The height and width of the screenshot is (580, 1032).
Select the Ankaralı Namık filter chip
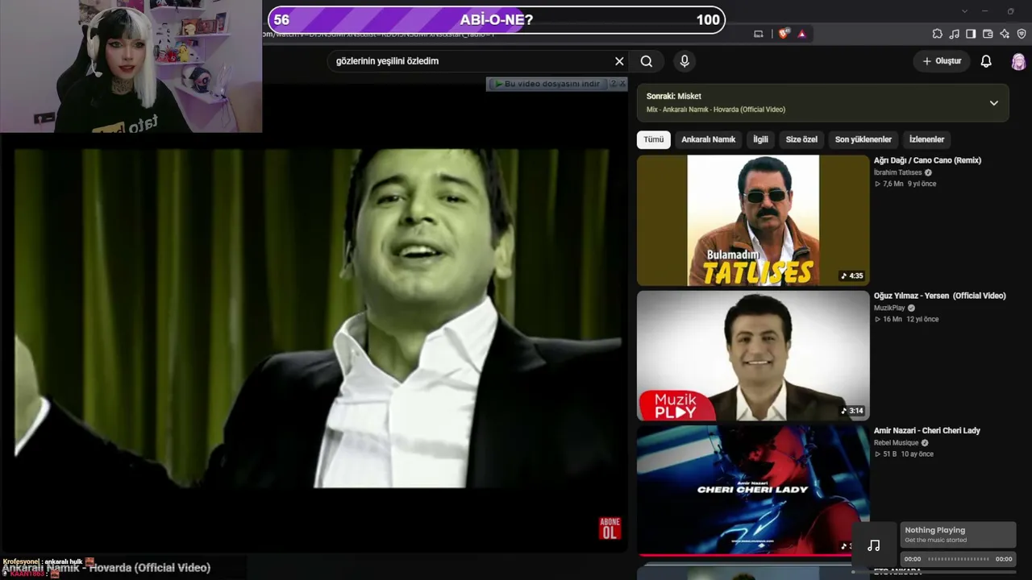(x=709, y=139)
